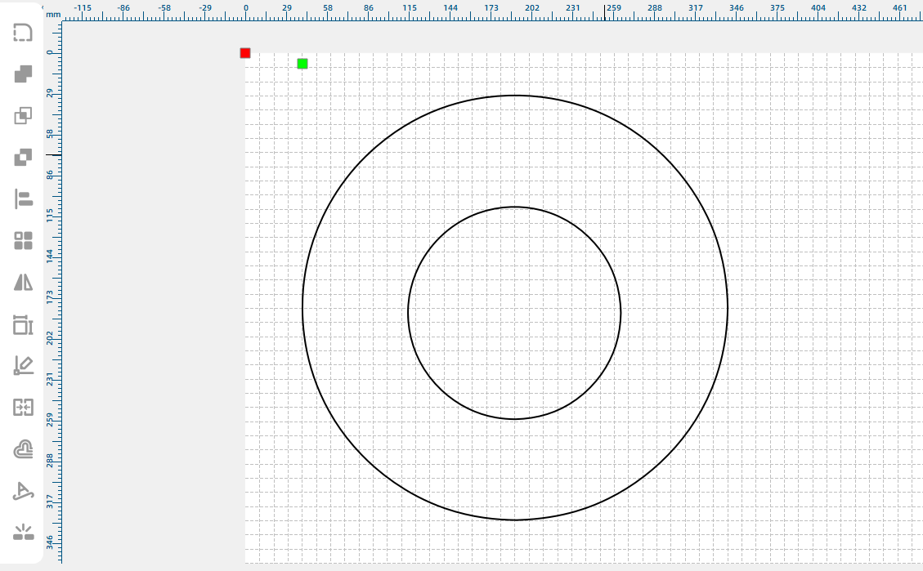Image resolution: width=923 pixels, height=571 pixels.
Task: Click the red origin marker square
Action: click(x=245, y=53)
